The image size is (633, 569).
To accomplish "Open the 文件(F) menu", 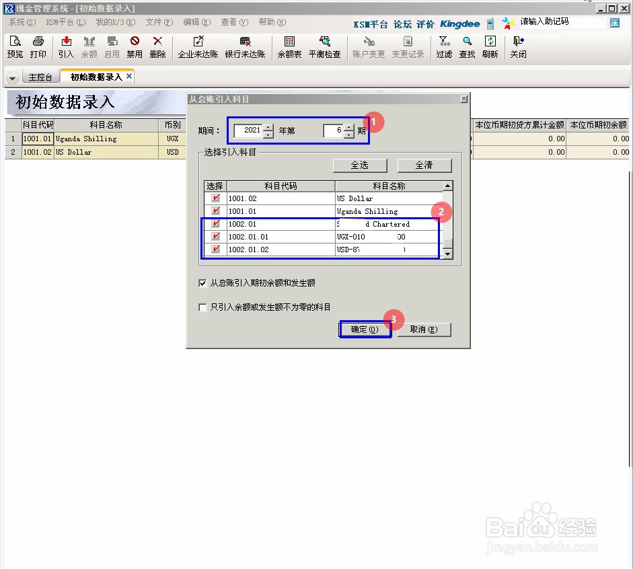I will (159, 22).
